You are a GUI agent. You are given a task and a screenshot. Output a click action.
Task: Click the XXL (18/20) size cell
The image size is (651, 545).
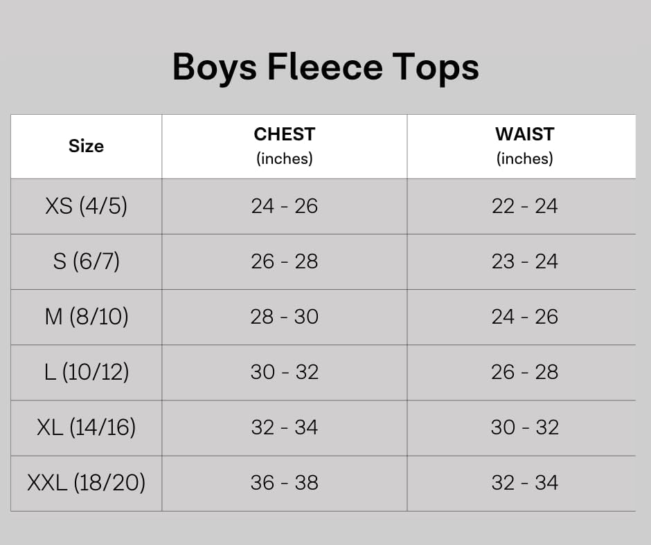point(86,483)
